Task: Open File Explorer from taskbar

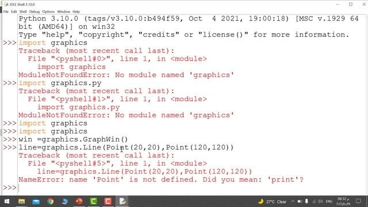Action: (22, 201)
